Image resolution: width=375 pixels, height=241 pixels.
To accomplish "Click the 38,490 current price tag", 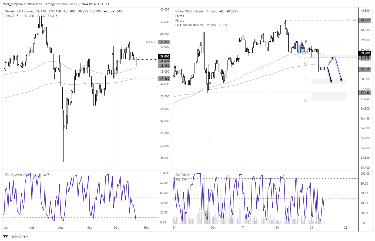I will (x=165, y=66).
